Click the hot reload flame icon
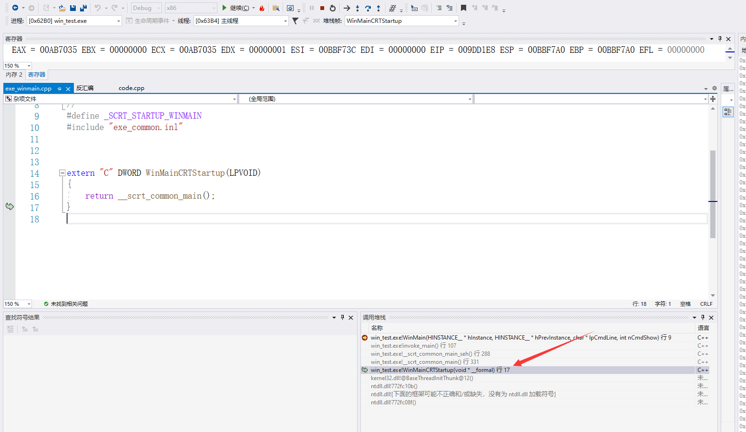This screenshot has width=746, height=432. coord(262,8)
